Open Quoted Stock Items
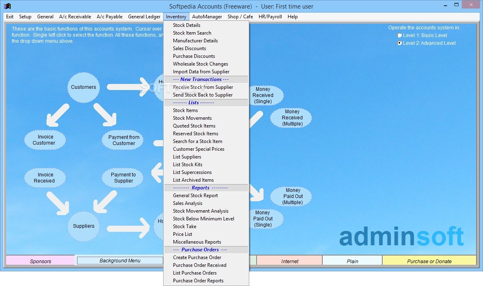 (206, 126)
